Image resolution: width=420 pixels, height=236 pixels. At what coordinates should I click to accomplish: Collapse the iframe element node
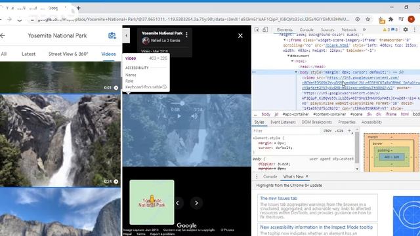click(284, 40)
